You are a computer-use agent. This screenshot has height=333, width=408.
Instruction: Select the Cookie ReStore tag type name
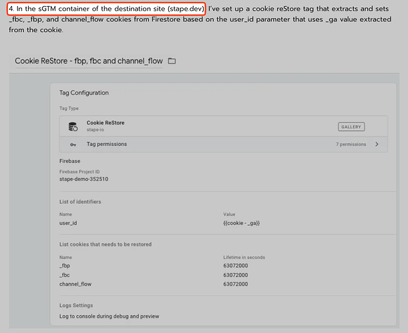coord(106,123)
